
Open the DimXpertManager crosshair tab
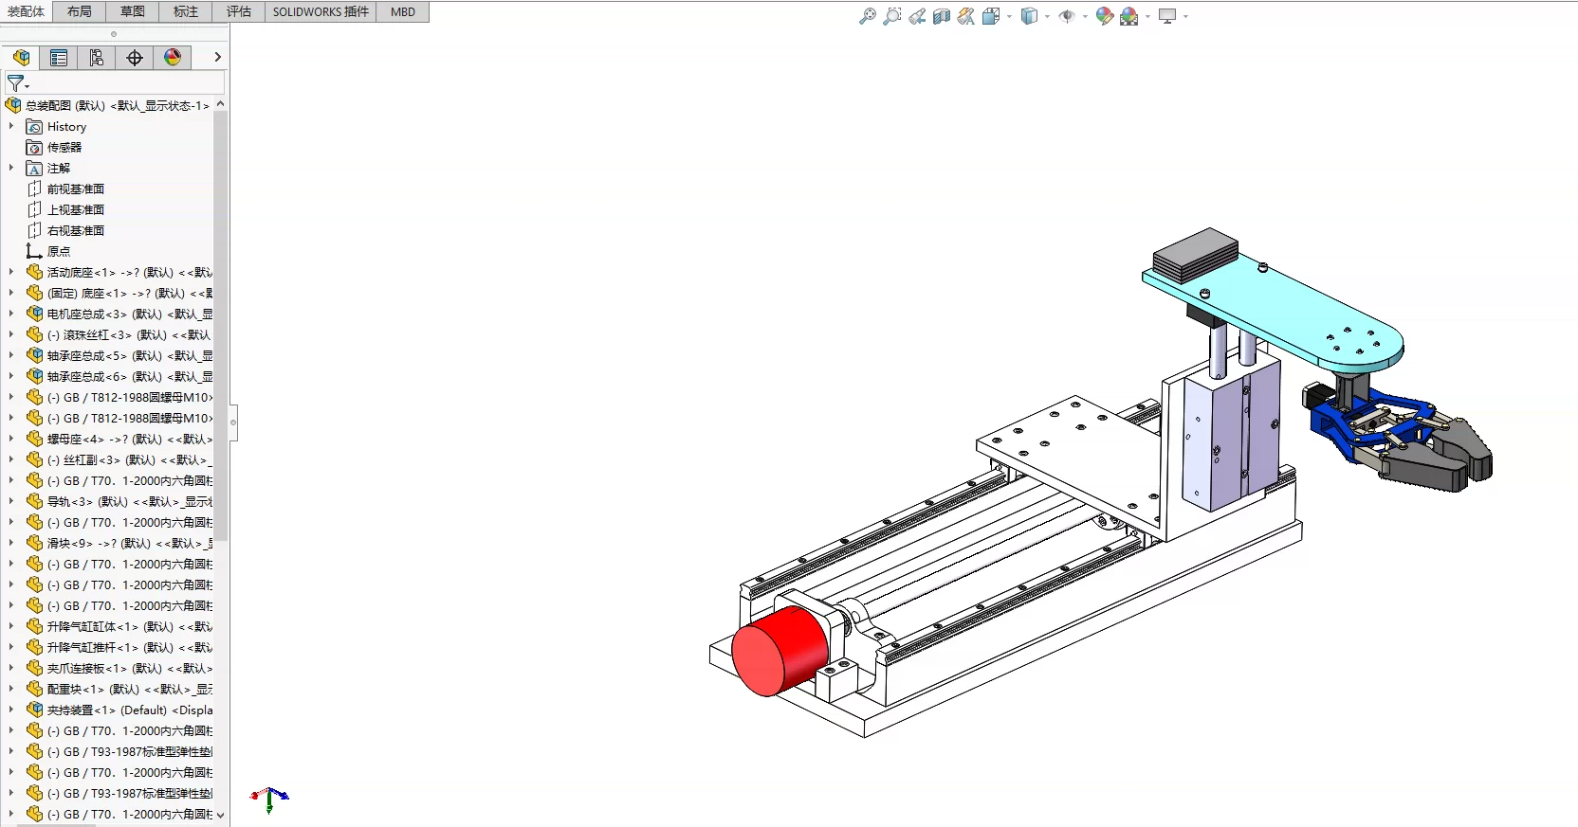135,58
